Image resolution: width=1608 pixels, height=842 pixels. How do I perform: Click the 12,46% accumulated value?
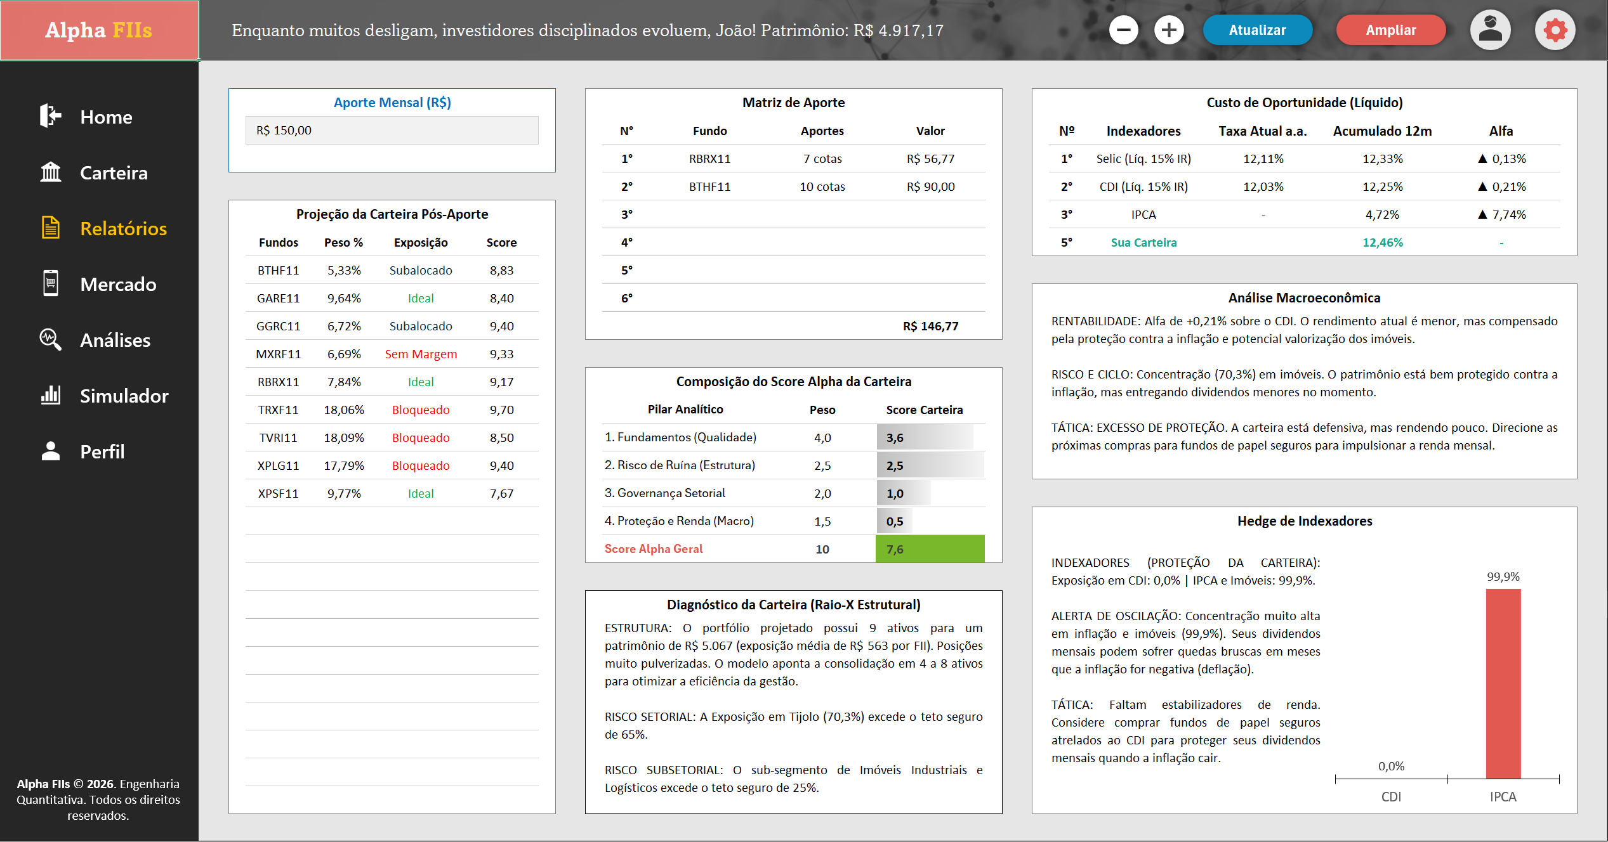pos(1383,242)
